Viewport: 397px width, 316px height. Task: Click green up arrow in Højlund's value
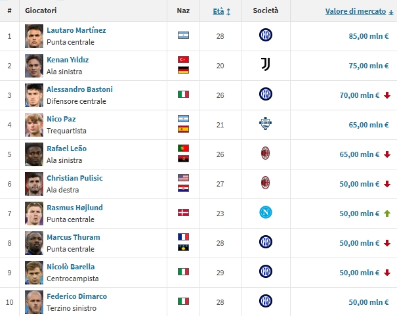coord(387,213)
